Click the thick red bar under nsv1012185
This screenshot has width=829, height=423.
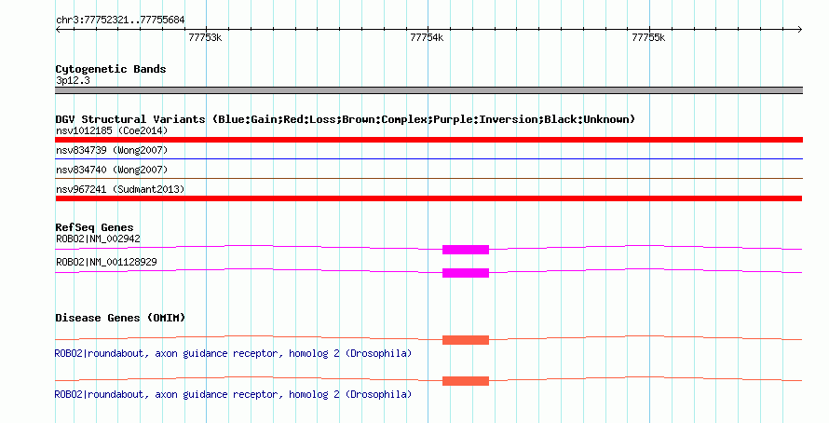coord(428,140)
